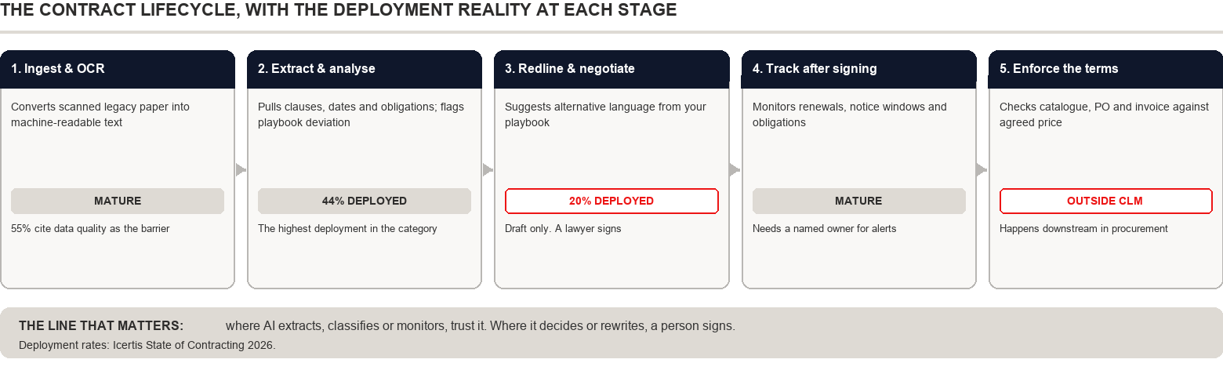Select the '1. Ingest & OCR' header
This screenshot has height=392, width=1223.
click(x=118, y=69)
